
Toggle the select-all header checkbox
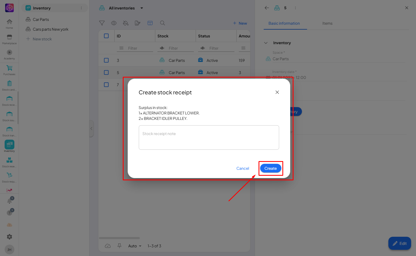click(106, 36)
